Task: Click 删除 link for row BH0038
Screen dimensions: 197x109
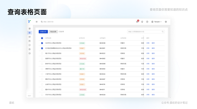Action: click(153, 43)
